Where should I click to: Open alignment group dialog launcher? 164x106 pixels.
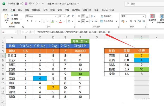118,27
